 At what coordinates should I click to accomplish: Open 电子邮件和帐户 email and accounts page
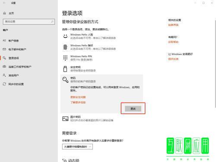17,49
